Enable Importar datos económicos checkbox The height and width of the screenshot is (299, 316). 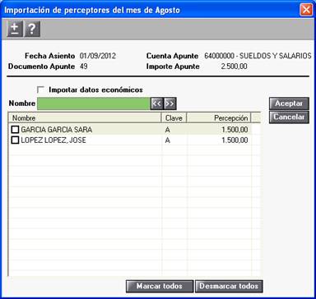40,90
